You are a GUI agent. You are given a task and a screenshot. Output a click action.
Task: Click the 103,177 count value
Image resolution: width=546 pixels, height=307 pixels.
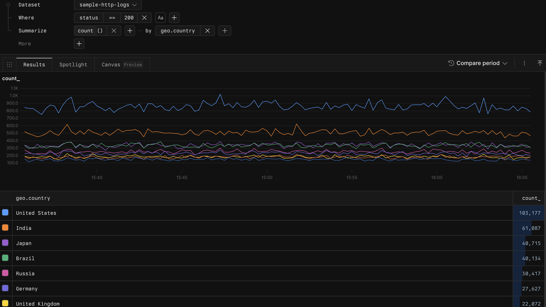530,213
